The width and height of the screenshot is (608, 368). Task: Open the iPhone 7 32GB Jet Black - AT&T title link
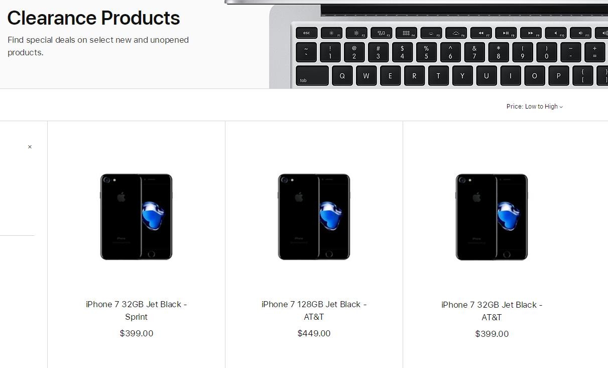click(492, 311)
